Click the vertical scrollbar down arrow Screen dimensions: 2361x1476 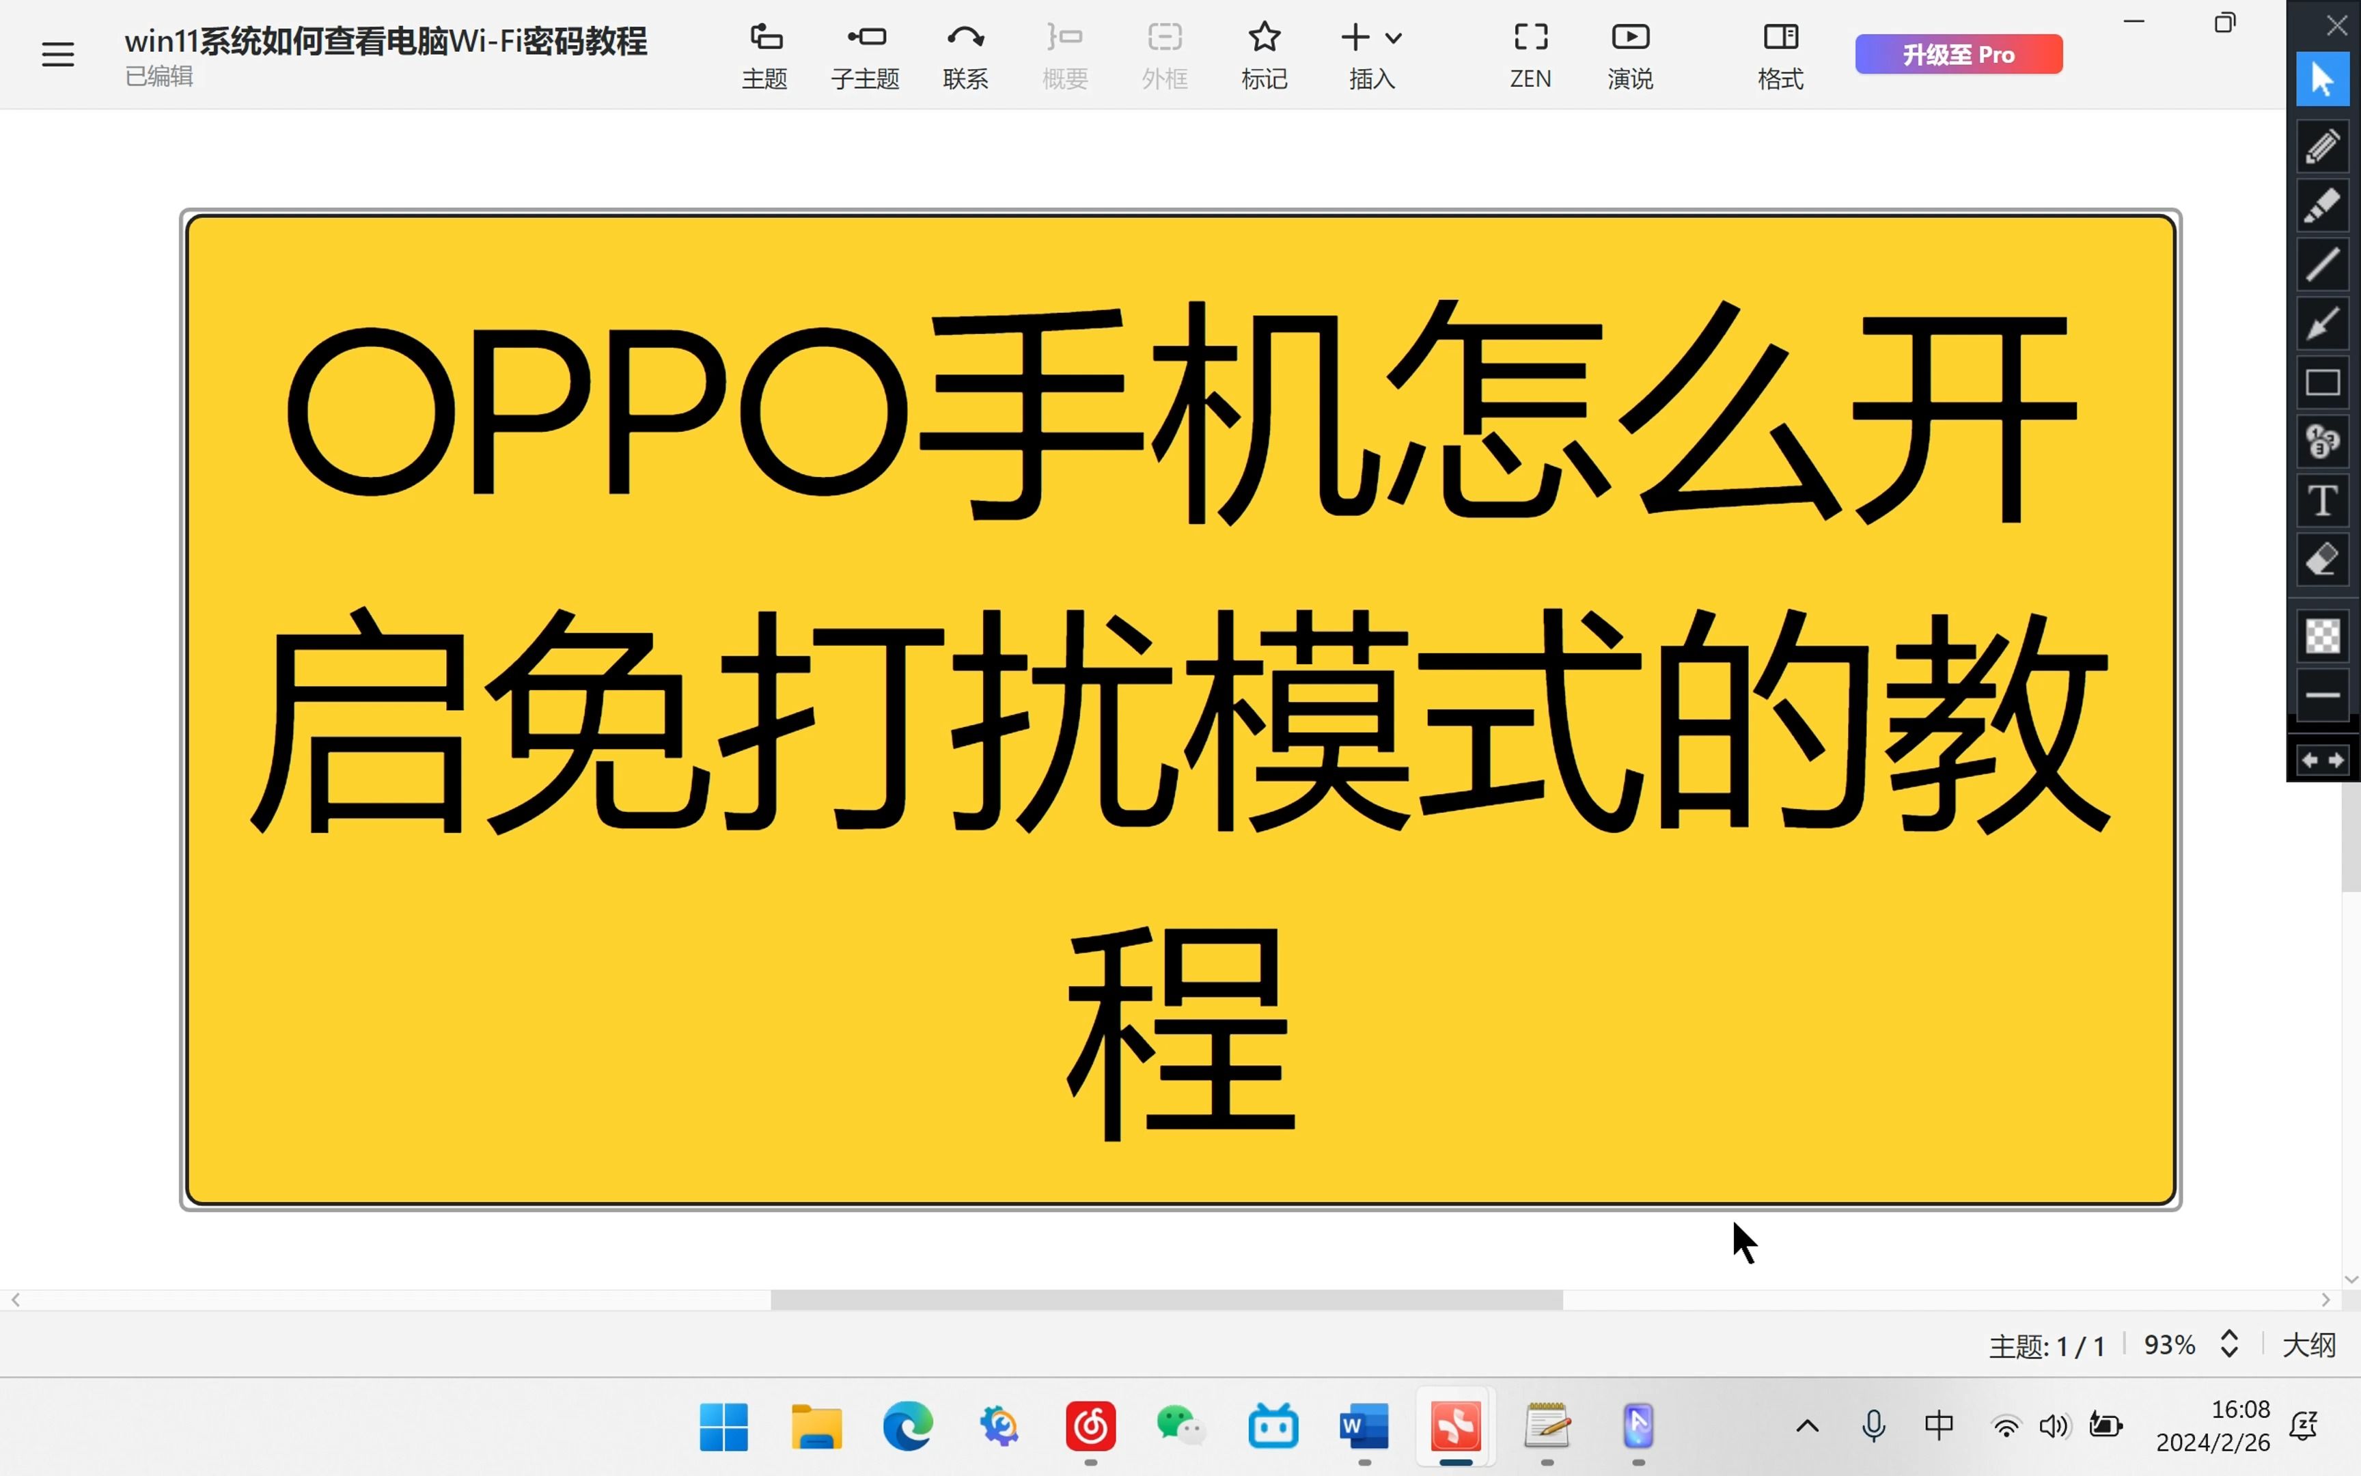pos(2351,1280)
